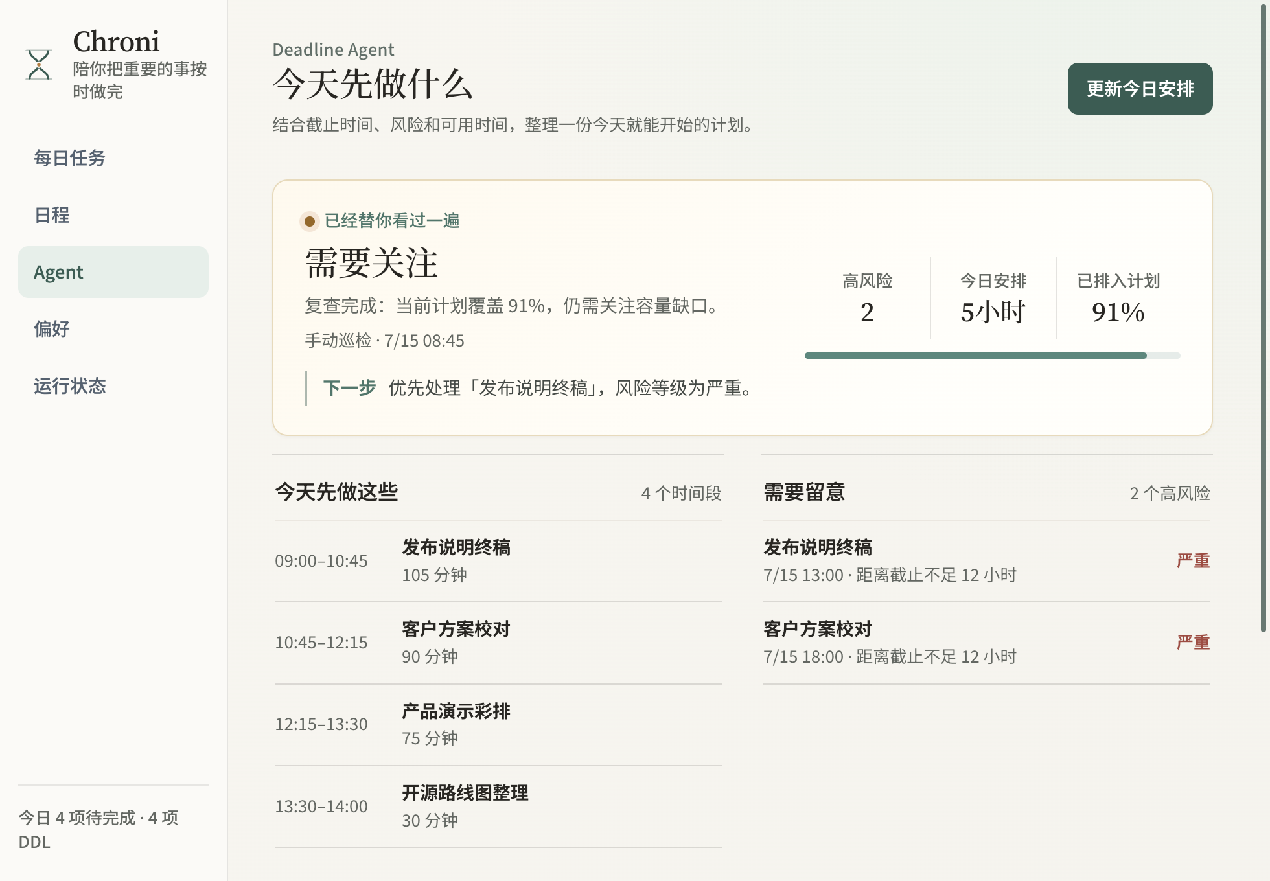The height and width of the screenshot is (881, 1270).
Task: Click the 4 个时间段 count label
Action: (681, 494)
